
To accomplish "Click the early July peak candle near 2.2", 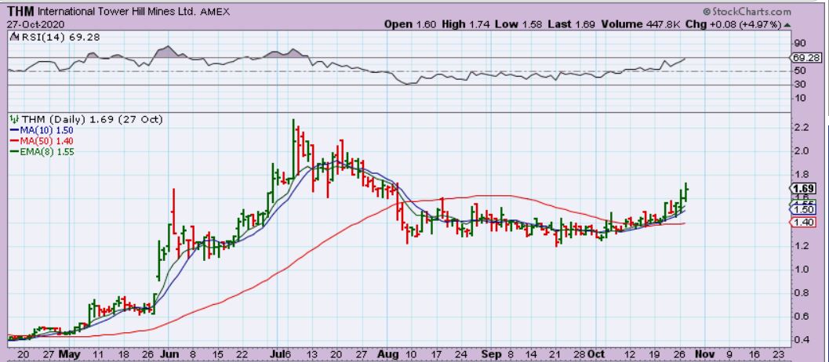I will (x=293, y=148).
